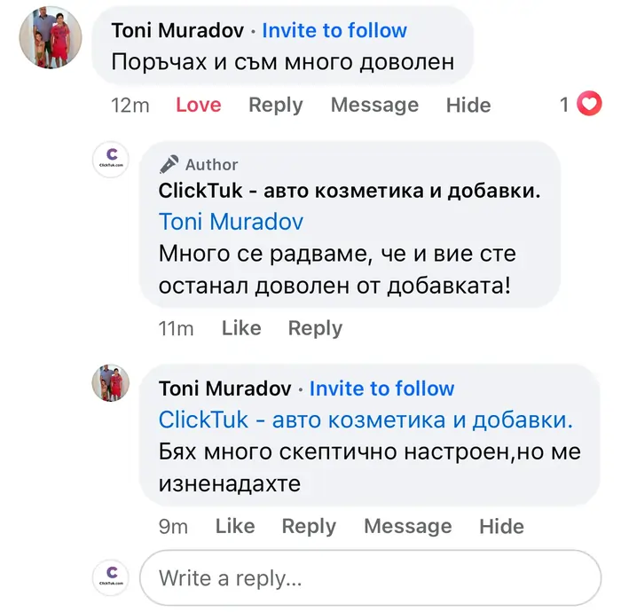Click Invite to follow on lower comment
Screen dimensions: 621x612
(381, 388)
